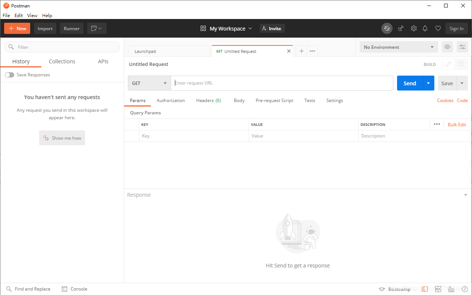Switch to the APIs sidebar tab

103,61
